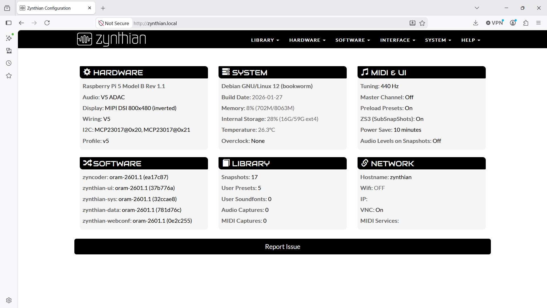Click the browser forward arrow
547x308 pixels.
[34, 23]
